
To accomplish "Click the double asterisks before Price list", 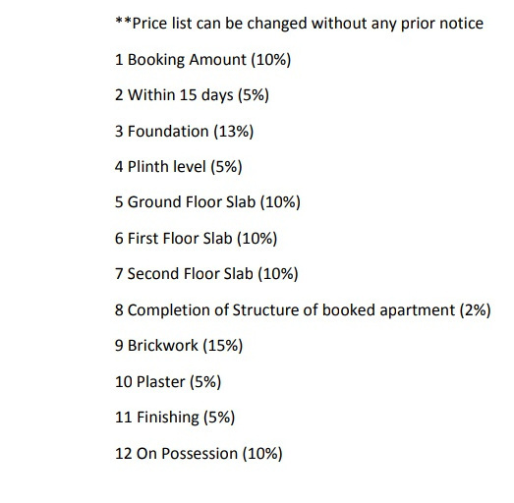I will pos(123,22).
